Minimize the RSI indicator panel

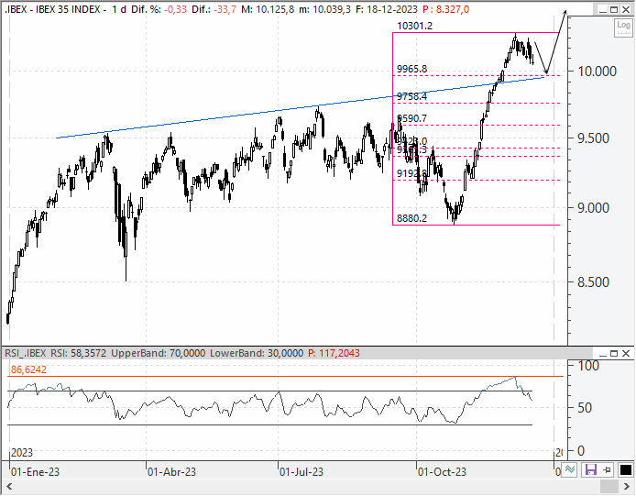[x=603, y=354]
